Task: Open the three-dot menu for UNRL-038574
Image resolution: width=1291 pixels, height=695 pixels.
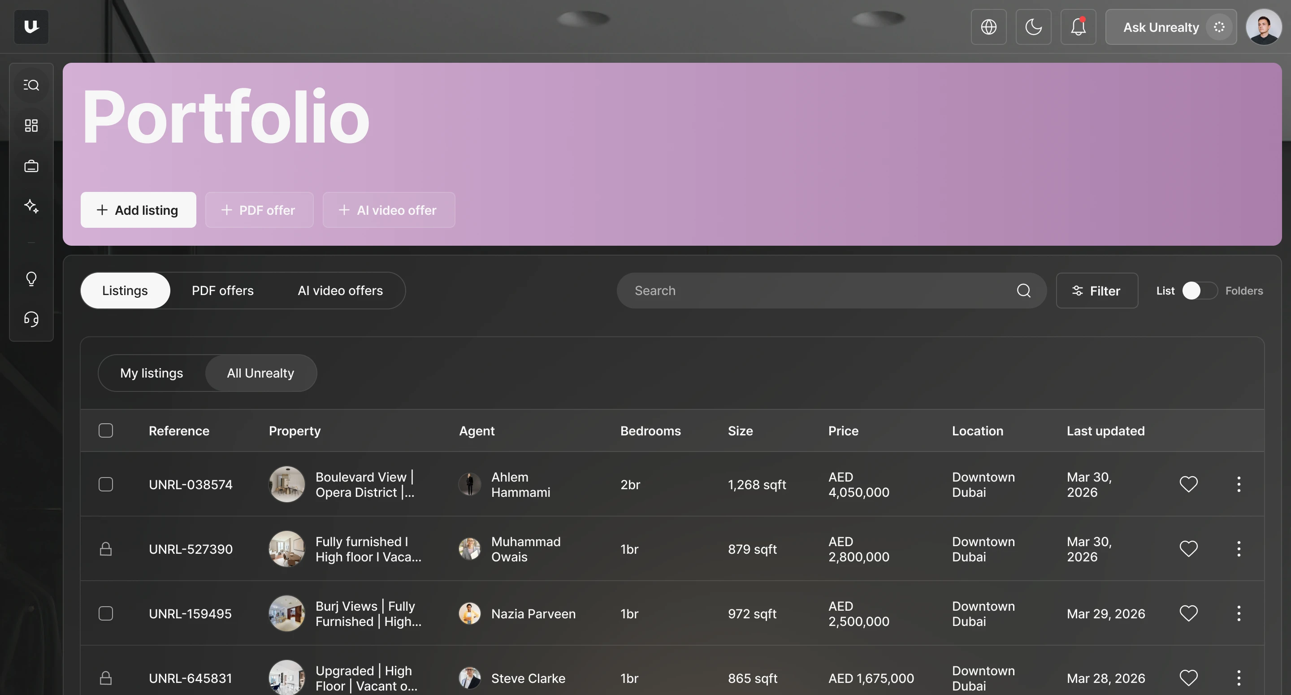Action: [x=1239, y=484]
